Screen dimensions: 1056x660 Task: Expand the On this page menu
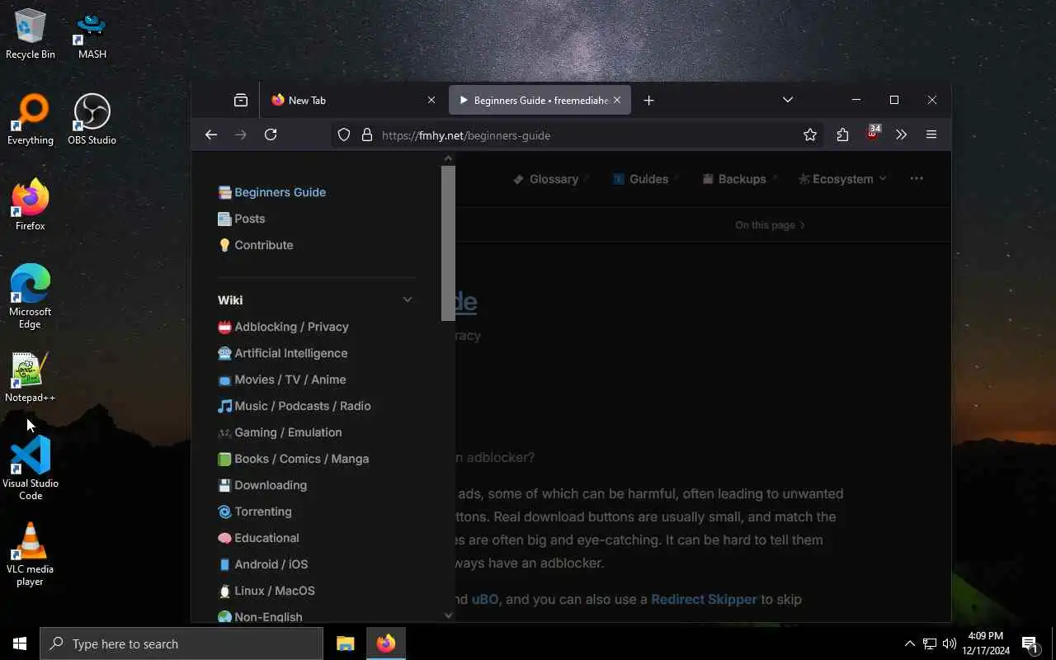point(770,225)
